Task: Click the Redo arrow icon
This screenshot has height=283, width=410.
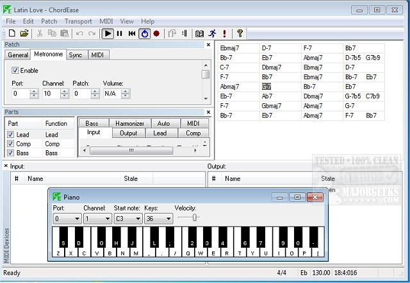Action: pyautogui.click(x=92, y=33)
